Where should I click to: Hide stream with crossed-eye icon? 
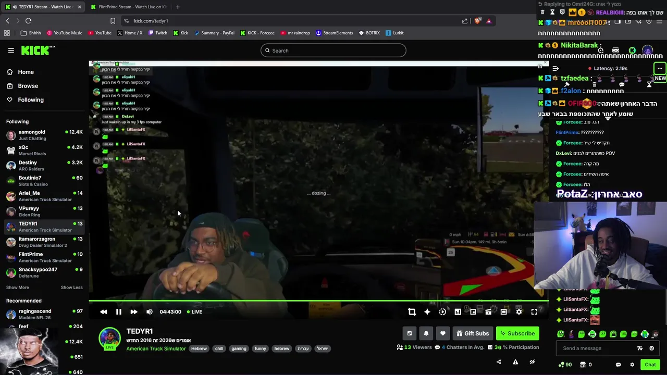click(532, 362)
